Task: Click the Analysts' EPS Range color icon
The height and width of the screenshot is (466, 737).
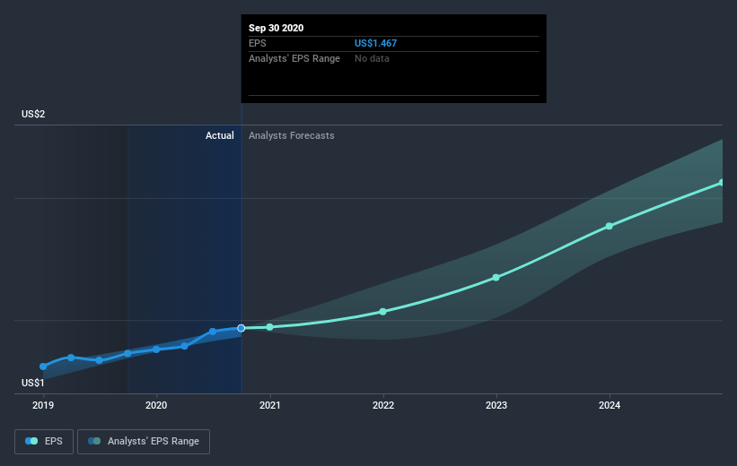Action: click(94, 441)
